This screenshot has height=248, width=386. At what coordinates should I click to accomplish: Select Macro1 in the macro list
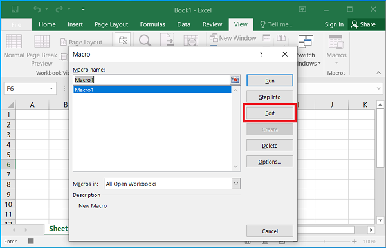click(x=152, y=90)
